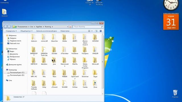Viewport: 182px width, 102px height.
Task: Open the Упорядочить dropdown menu
Action: 11,31
